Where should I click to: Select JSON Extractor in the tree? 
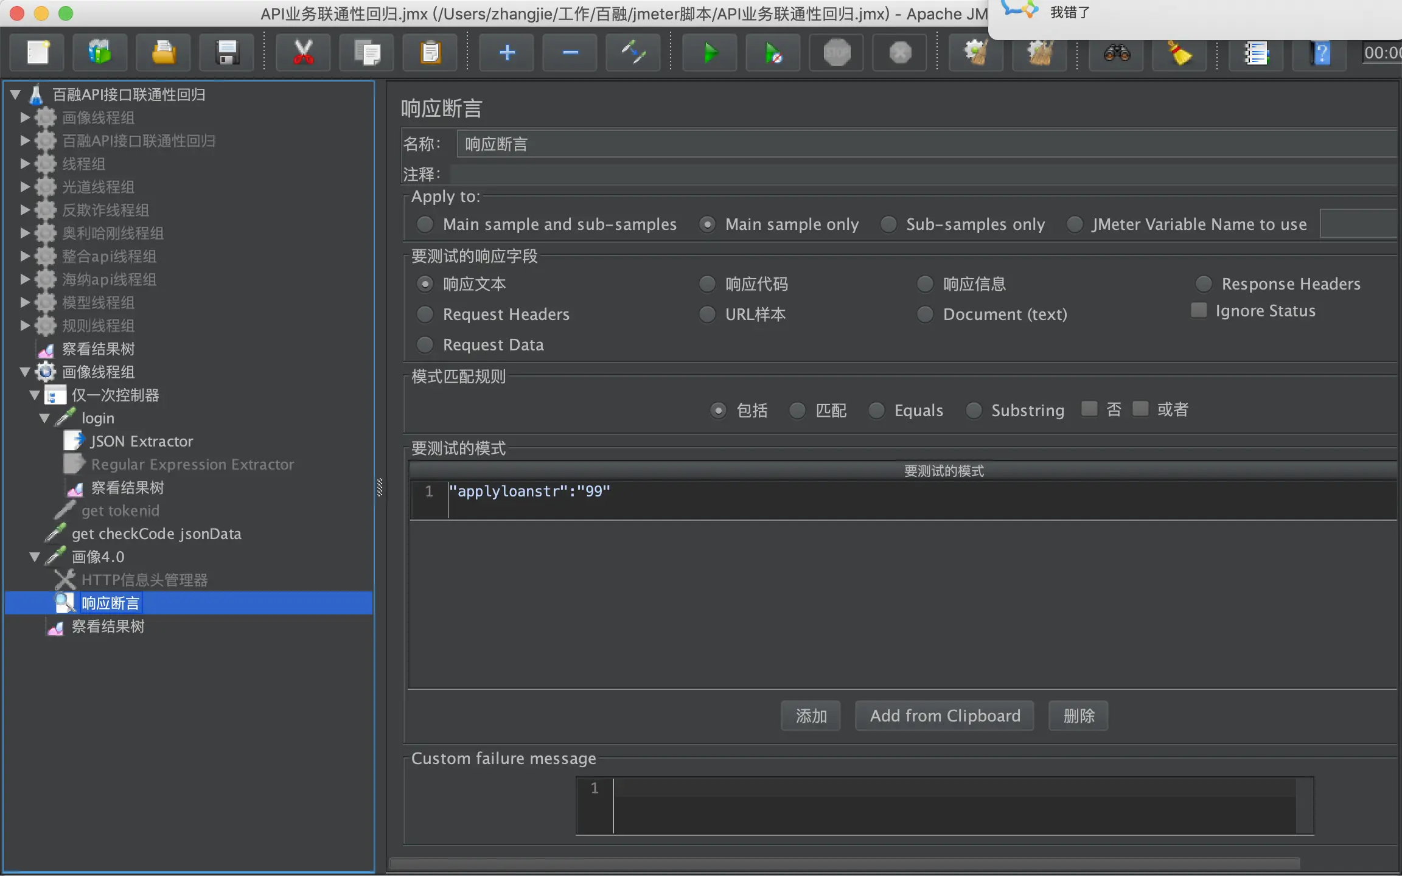click(x=141, y=442)
